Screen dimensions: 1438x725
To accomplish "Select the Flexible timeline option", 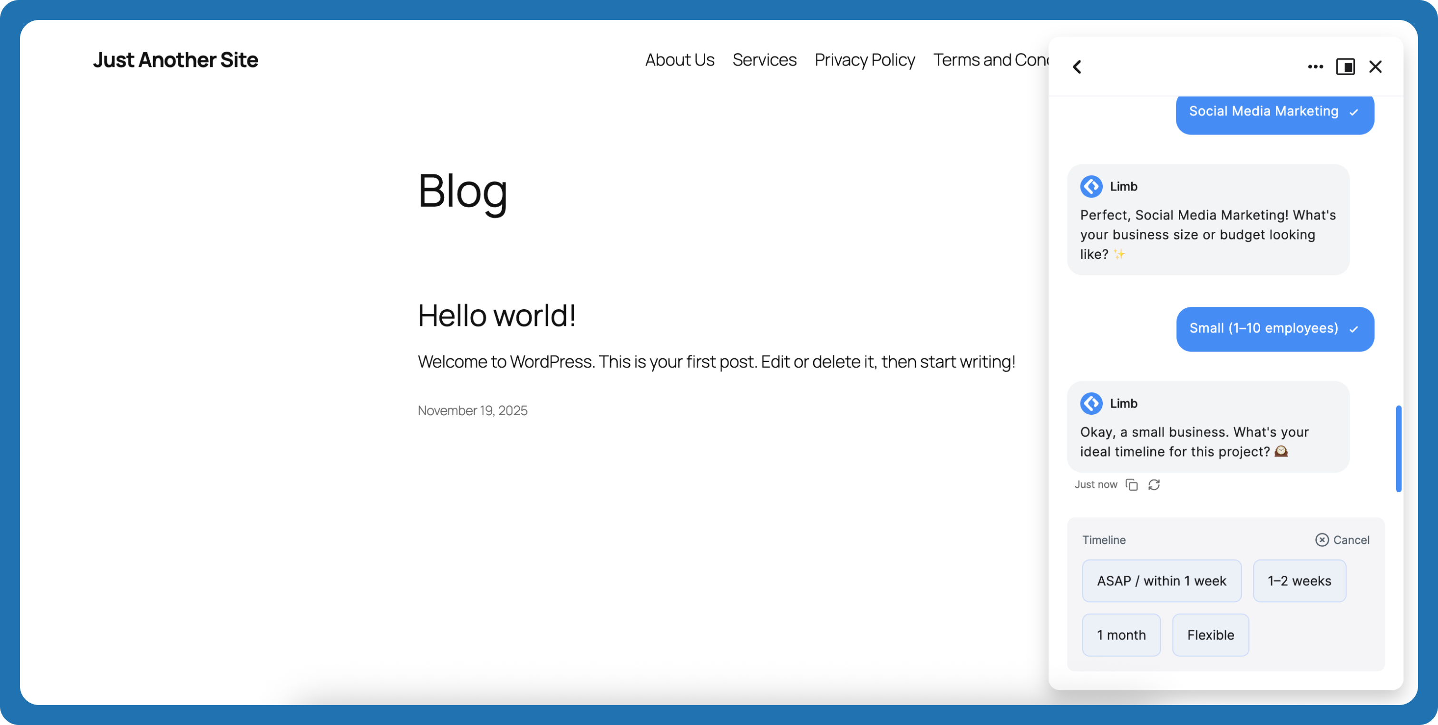I will pyautogui.click(x=1210, y=635).
